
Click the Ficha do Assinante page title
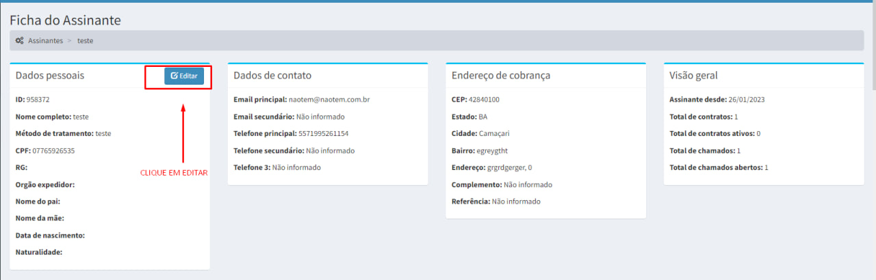[65, 20]
